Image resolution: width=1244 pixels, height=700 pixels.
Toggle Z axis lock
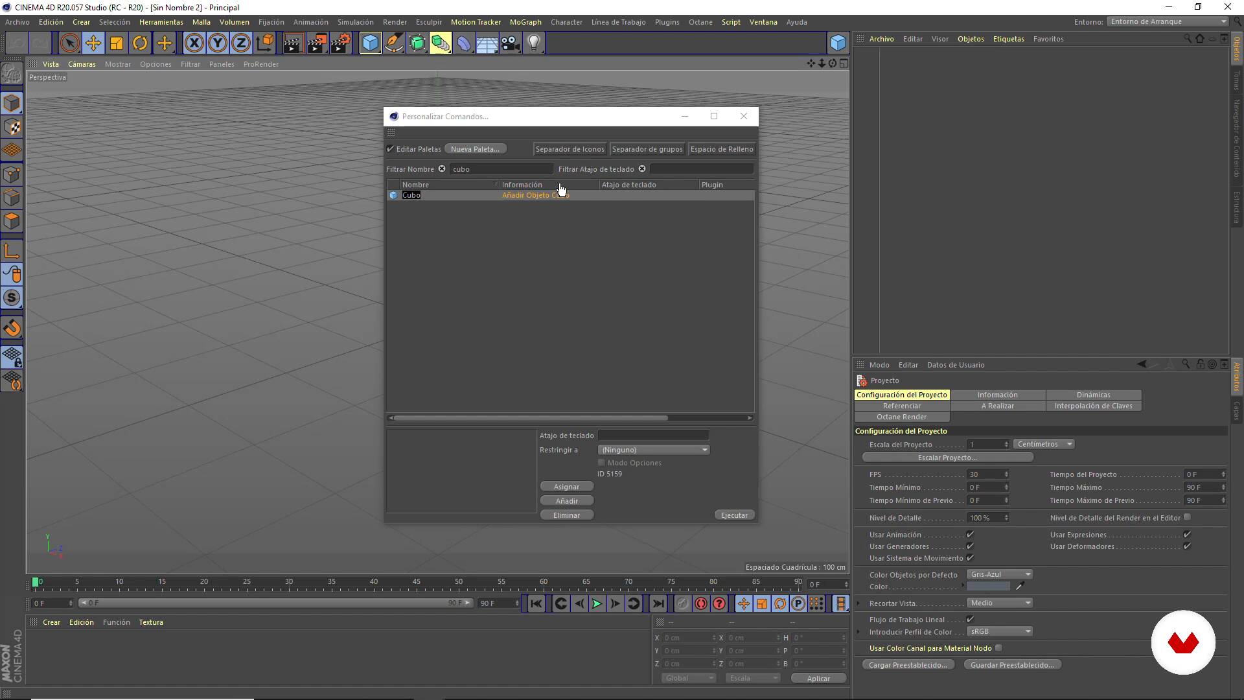point(241,43)
